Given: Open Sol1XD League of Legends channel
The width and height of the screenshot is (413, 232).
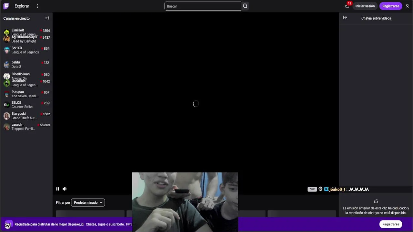Looking at the screenshot, I should [26, 50].
